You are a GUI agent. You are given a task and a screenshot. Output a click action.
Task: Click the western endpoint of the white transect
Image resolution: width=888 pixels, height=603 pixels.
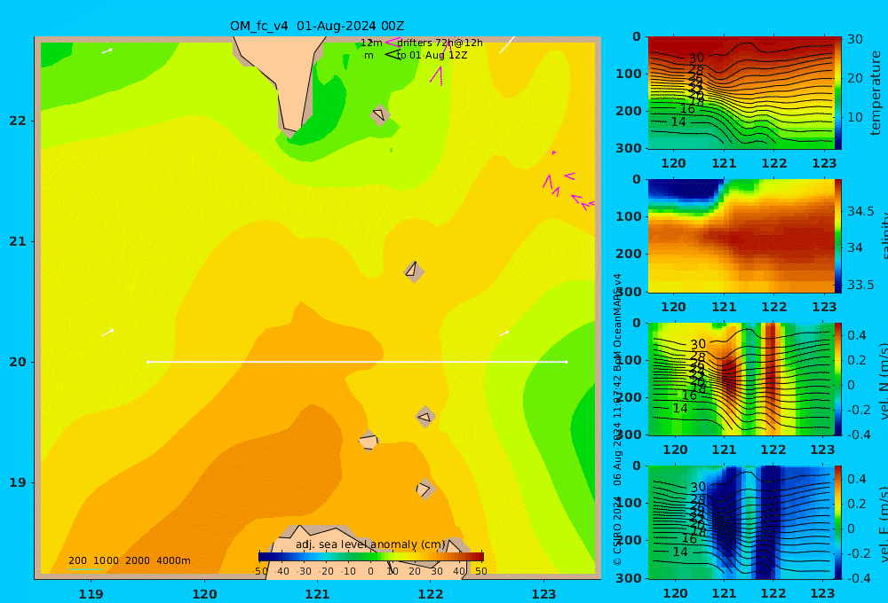coord(147,362)
